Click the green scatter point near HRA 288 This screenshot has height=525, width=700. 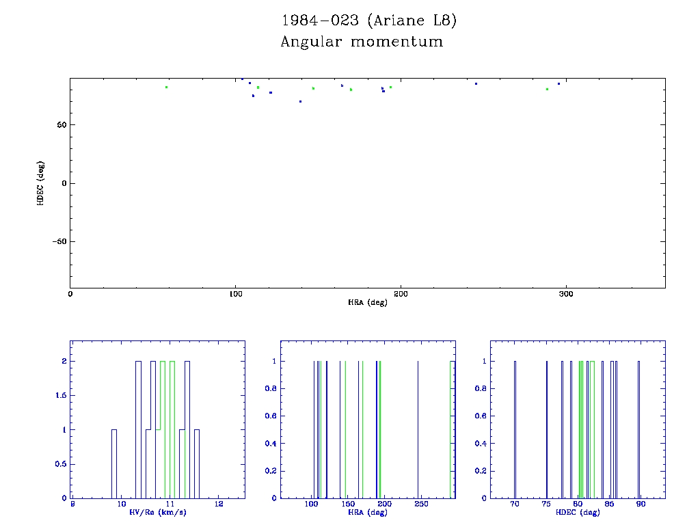547,89
